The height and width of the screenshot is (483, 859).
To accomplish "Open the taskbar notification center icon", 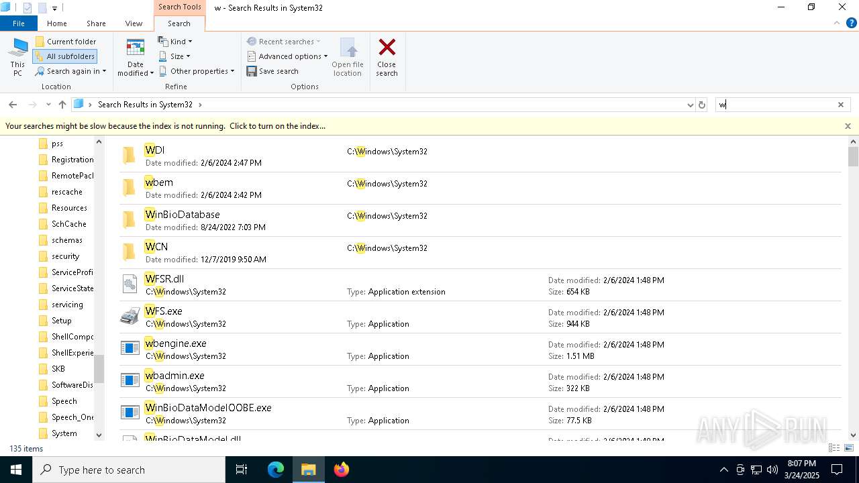I will coord(837,470).
